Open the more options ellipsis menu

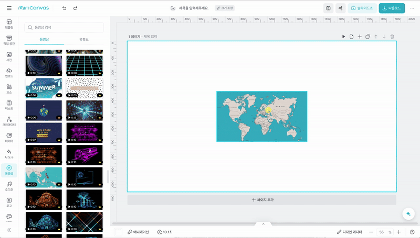coord(412,8)
